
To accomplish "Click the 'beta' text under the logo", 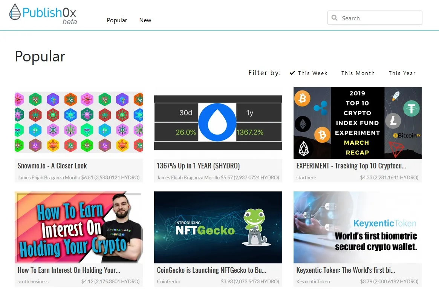I will 70,22.
